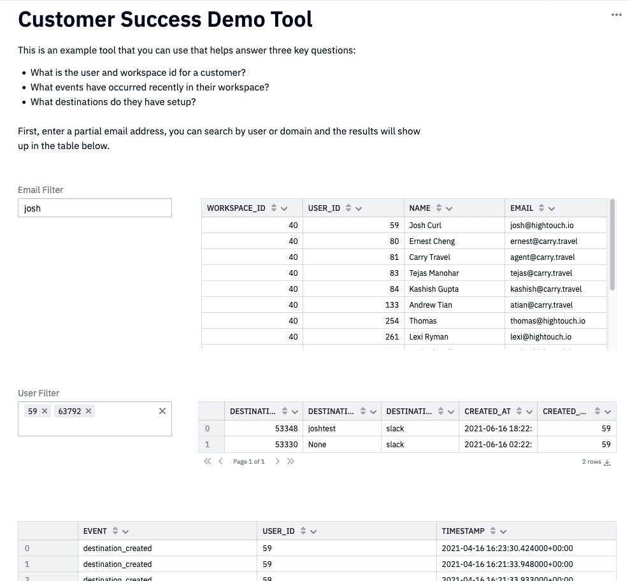The width and height of the screenshot is (630, 581).
Task: Remove the 63792 tag from User Filter
Action: click(89, 412)
